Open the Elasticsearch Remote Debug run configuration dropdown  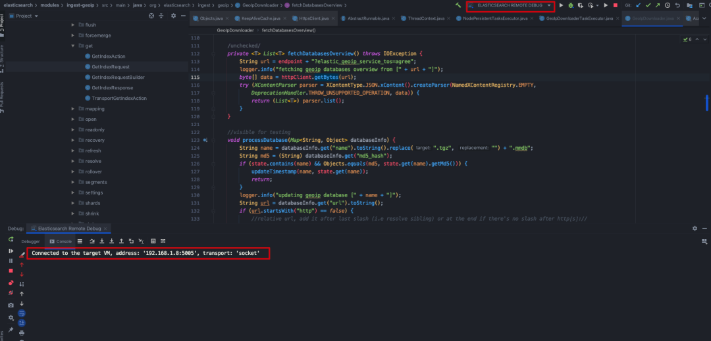[x=511, y=5]
